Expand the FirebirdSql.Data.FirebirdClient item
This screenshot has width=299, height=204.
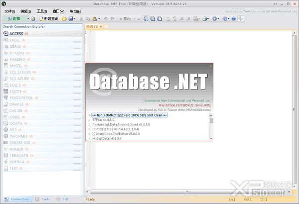[89, 124]
